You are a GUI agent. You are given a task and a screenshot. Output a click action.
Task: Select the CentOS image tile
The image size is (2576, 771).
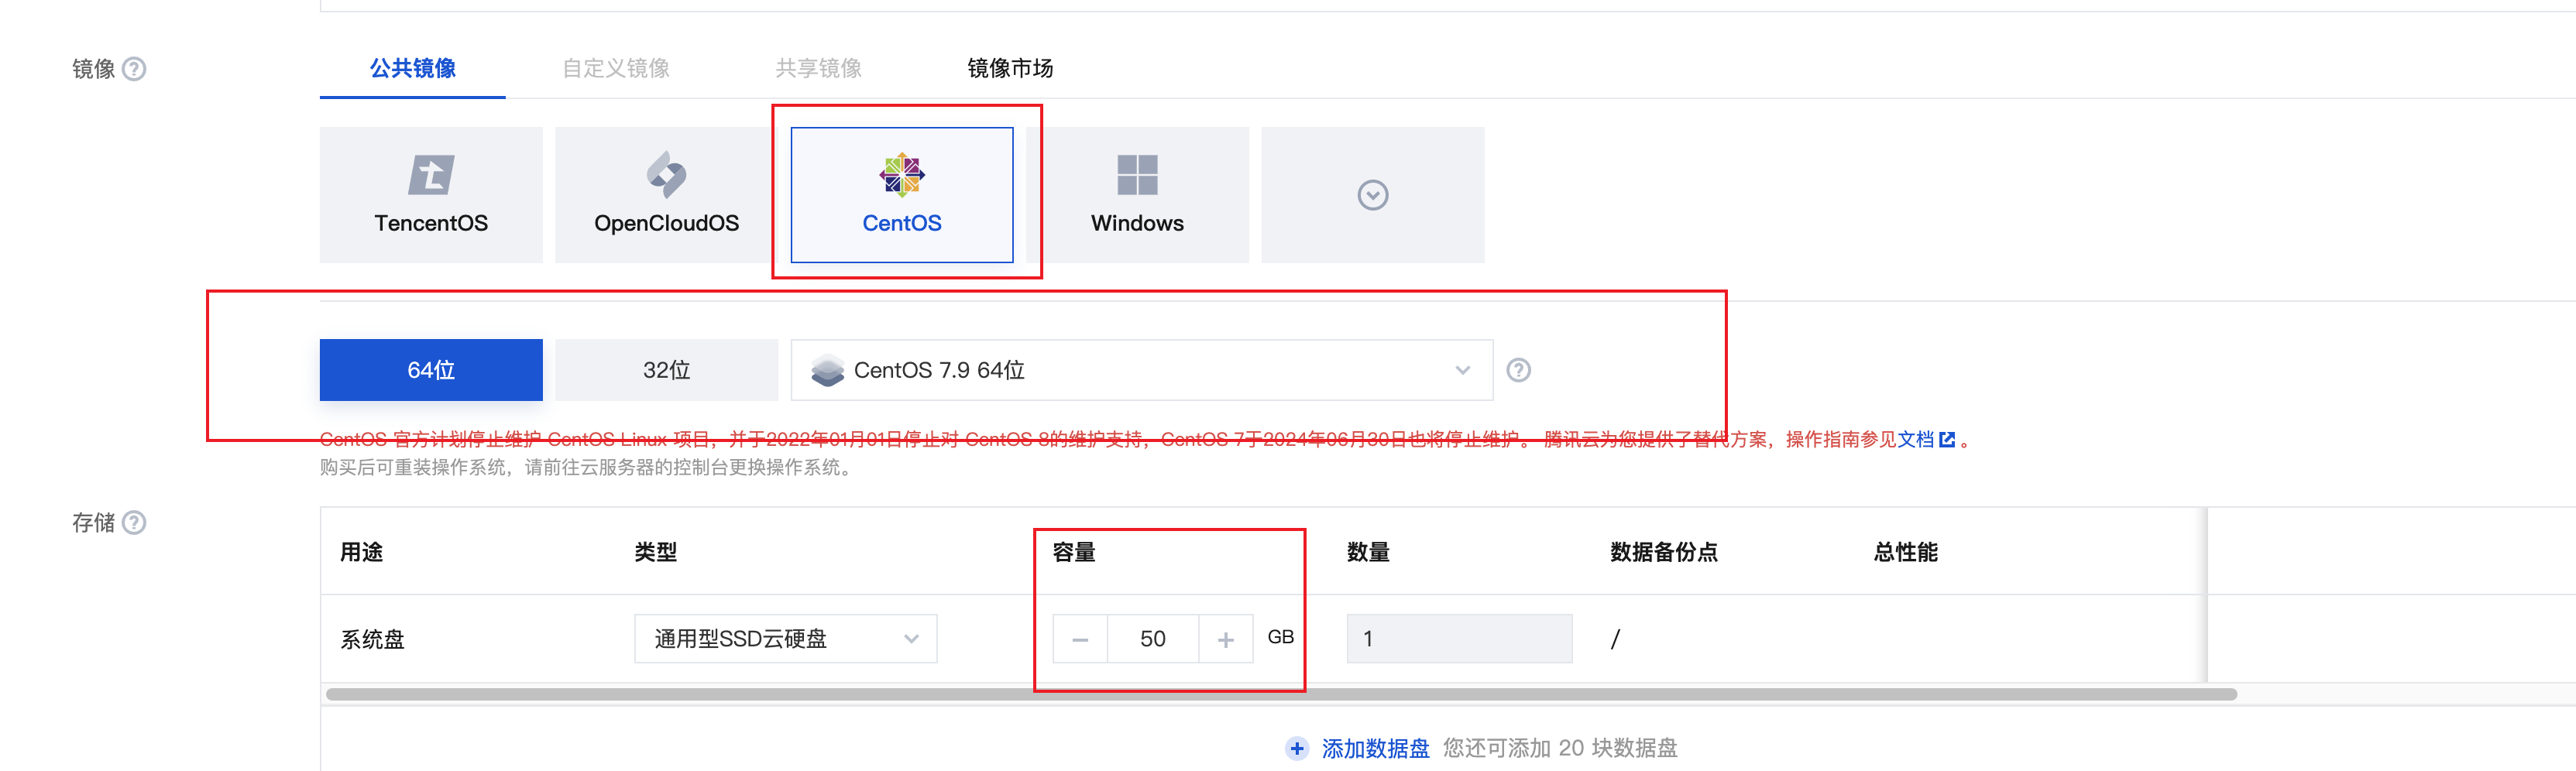(902, 195)
